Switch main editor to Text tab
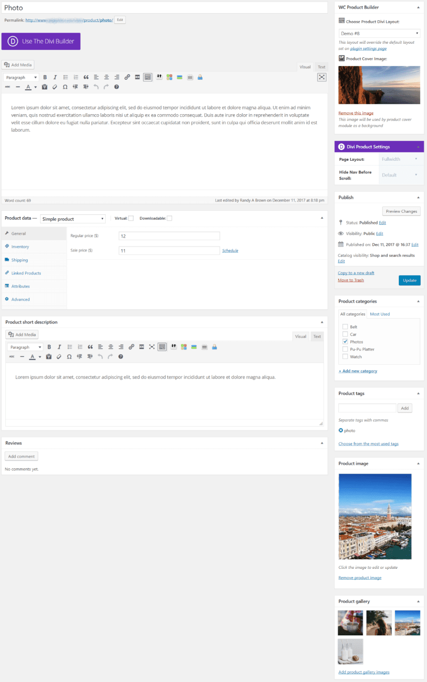427x682 pixels. pyautogui.click(x=322, y=67)
